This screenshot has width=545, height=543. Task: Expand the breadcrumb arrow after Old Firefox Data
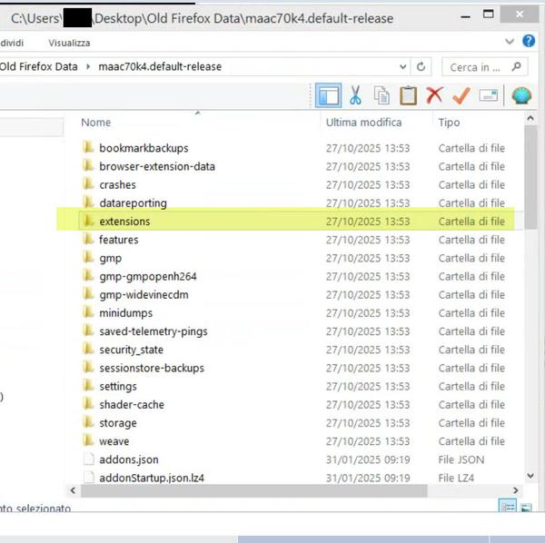(88, 66)
